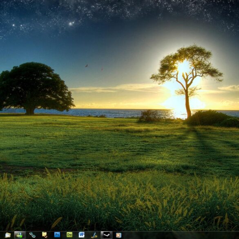The height and width of the screenshot is (239, 239).
Task: Click the sun shining through the tree
Action: click(x=183, y=67)
